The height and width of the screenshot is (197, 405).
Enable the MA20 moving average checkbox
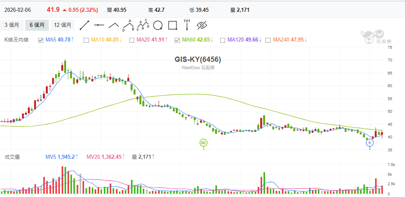pyautogui.click(x=132, y=40)
